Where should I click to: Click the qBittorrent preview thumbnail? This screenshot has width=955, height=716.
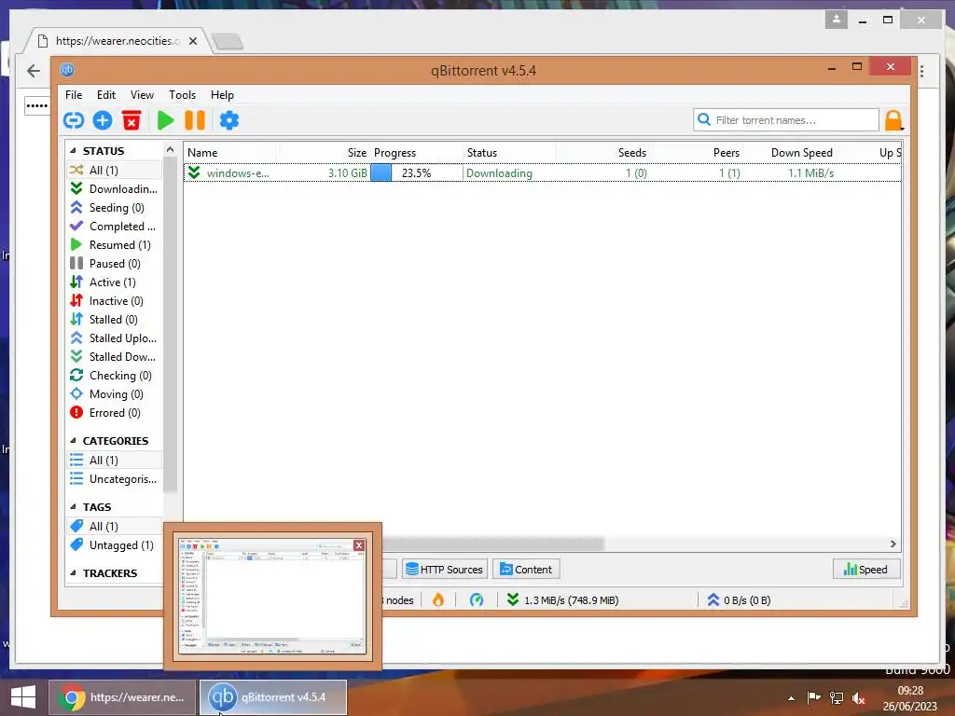pos(272,597)
